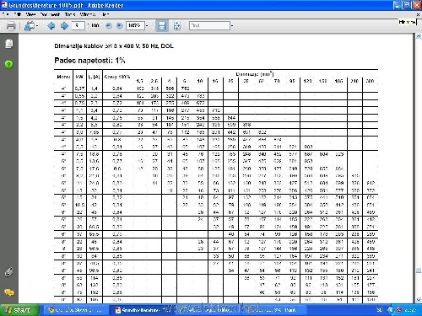Open the Tools menu

(70, 14)
